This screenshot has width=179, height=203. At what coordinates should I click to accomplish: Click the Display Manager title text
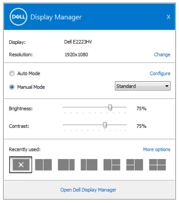coord(56,17)
